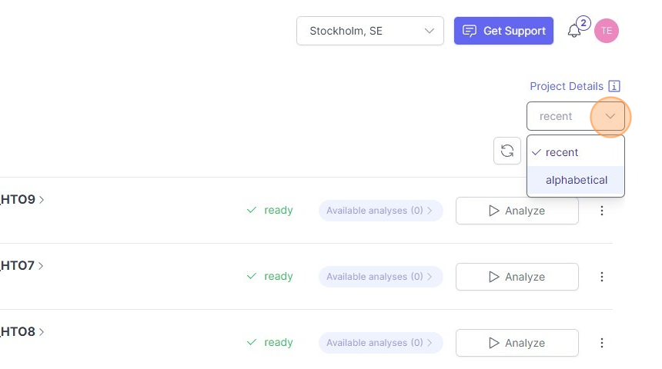Screen dimensions: 662x369
Task: Expand the HTO7 project chevron
Action: click(42, 266)
